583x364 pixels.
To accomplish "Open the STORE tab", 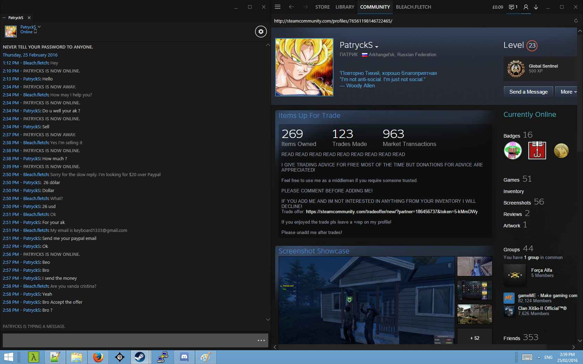I will click(x=322, y=7).
